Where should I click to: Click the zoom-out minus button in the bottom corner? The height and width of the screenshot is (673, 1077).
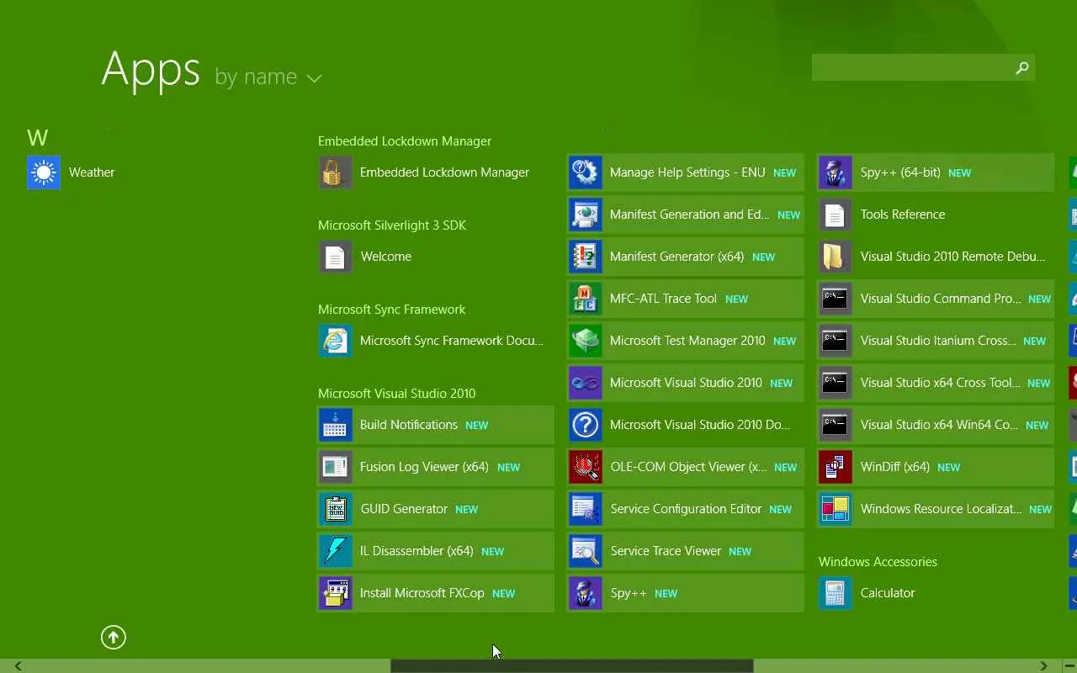click(x=1069, y=666)
